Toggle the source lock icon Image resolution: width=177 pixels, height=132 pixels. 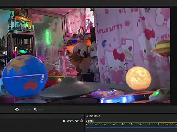coord(81,121)
